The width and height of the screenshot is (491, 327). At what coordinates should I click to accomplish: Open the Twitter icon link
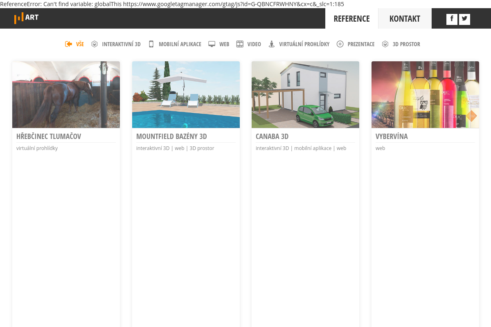(464, 19)
